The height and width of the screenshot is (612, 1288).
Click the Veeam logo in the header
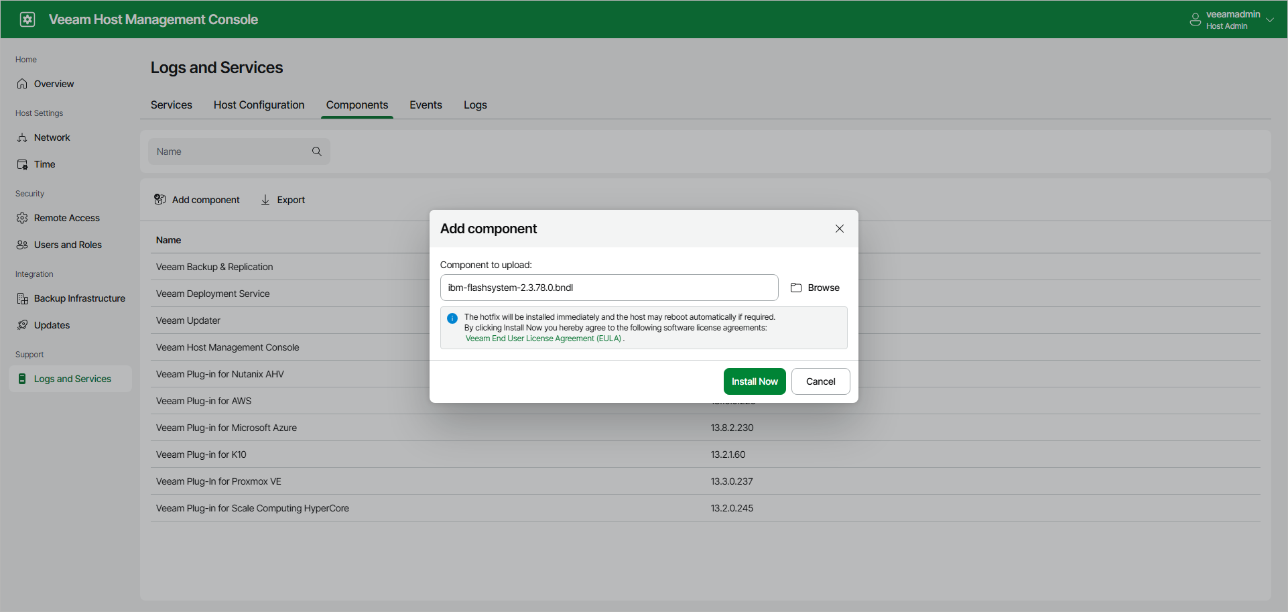pos(27,19)
